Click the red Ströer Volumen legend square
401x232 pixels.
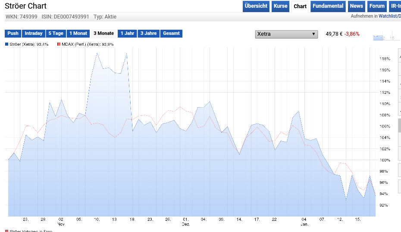[x=6, y=231]
